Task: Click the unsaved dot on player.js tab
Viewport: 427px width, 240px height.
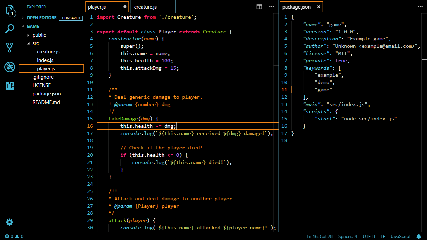Action: pos(125,7)
